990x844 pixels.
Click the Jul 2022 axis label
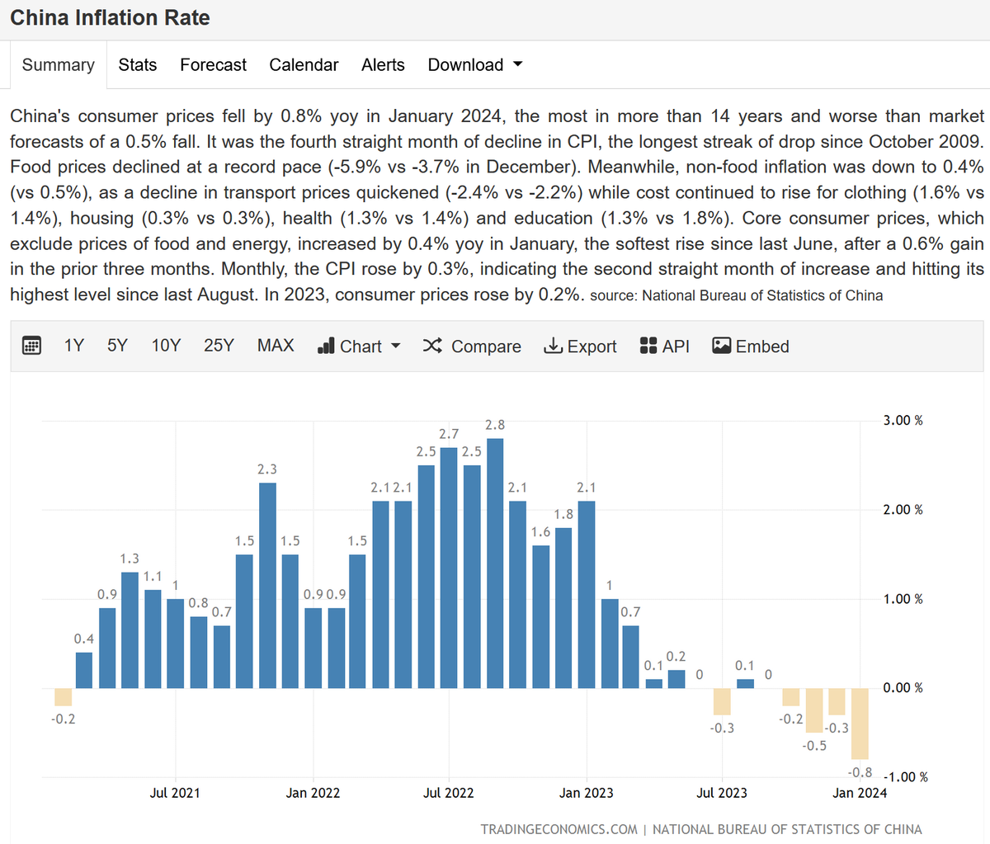pyautogui.click(x=449, y=793)
